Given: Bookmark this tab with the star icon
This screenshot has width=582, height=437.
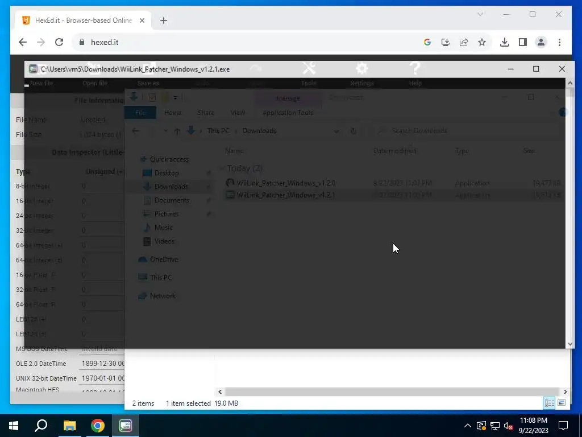Looking at the screenshot, I should pyautogui.click(x=482, y=42).
